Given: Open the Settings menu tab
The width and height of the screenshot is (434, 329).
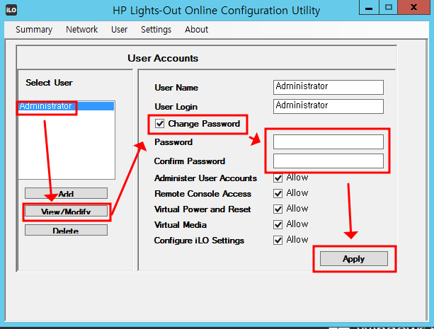Looking at the screenshot, I should (156, 29).
